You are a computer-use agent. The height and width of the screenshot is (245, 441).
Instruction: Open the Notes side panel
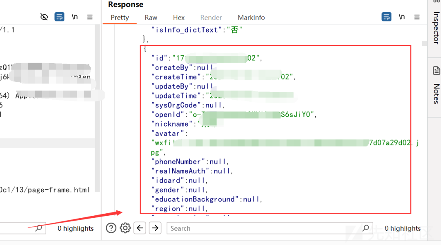pyautogui.click(x=436, y=85)
